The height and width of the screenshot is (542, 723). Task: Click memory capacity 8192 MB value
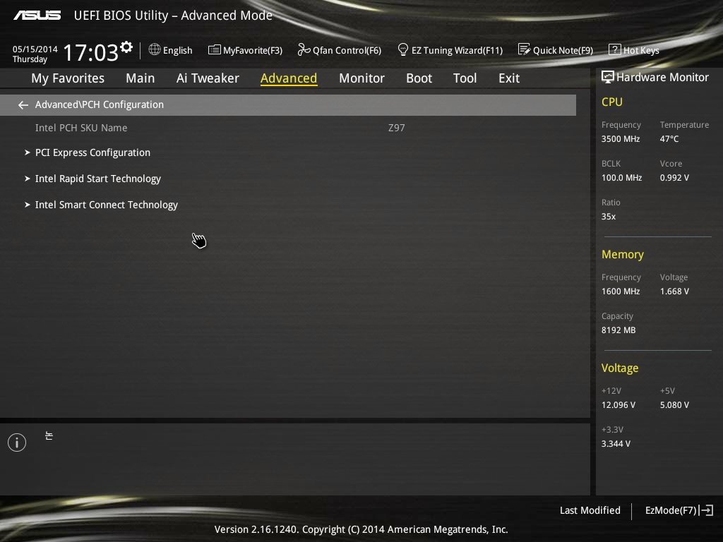tap(619, 330)
